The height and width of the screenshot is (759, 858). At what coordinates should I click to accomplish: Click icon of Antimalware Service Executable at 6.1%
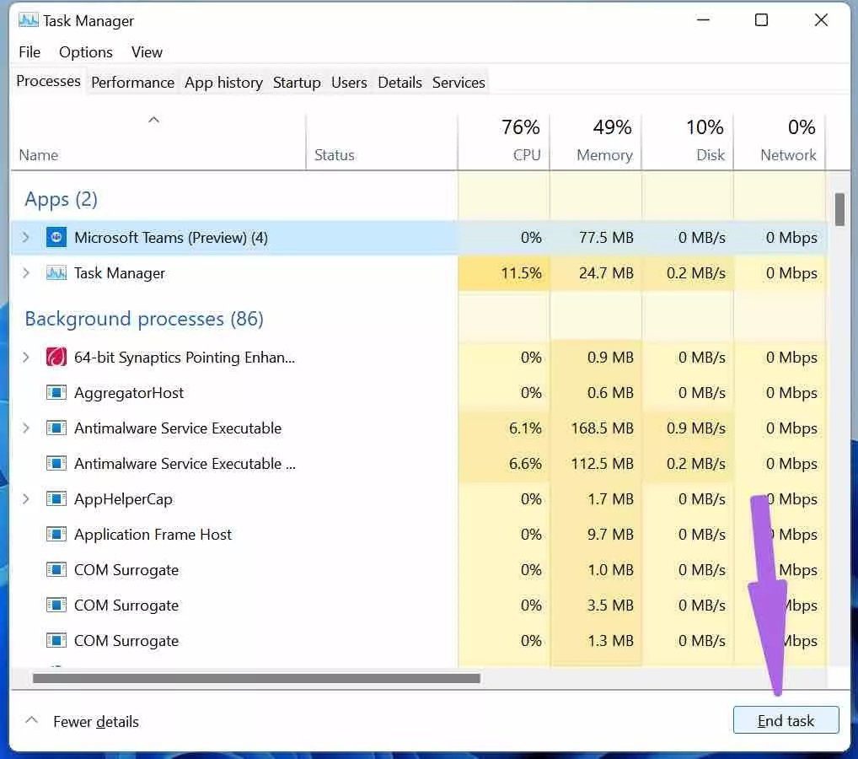tap(56, 428)
